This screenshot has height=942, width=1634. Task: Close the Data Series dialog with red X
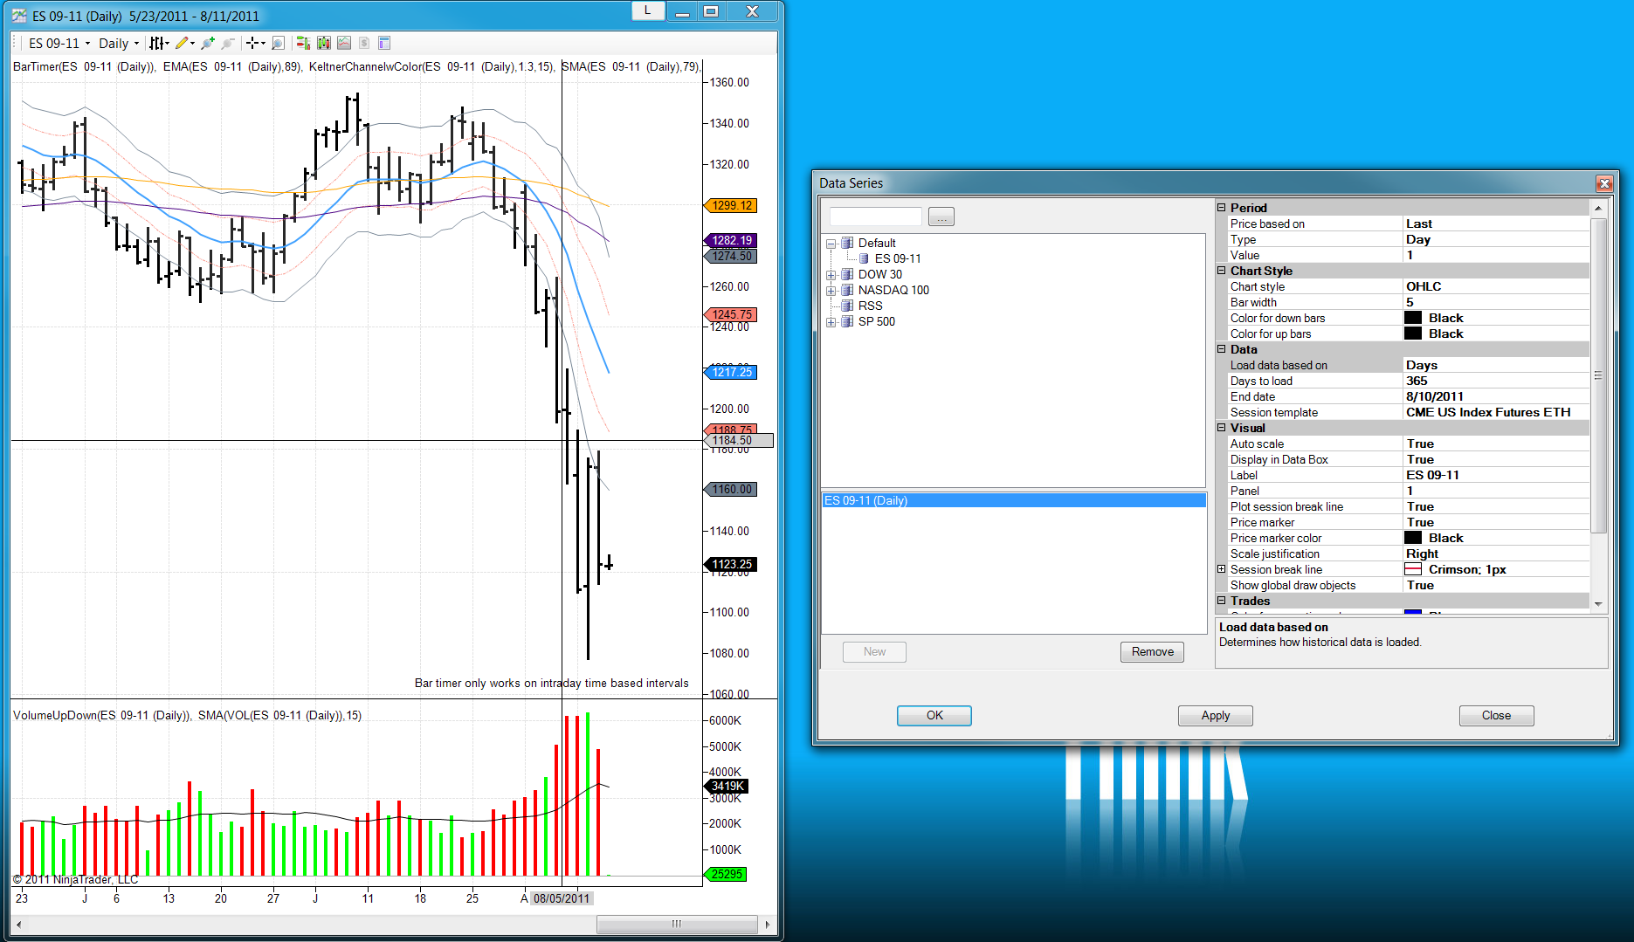pos(1604,182)
